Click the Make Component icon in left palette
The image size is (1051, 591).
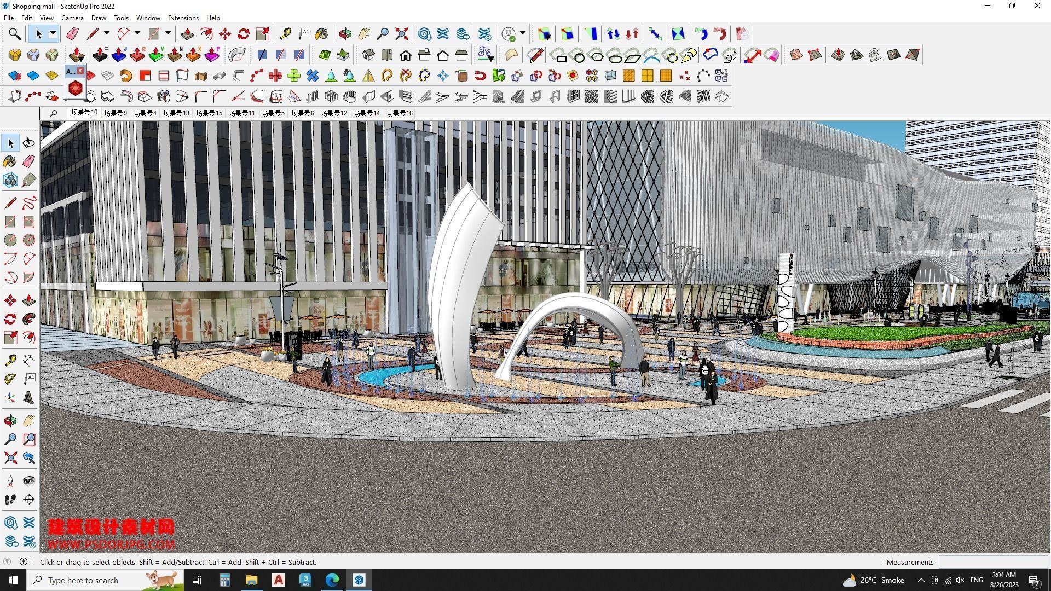coord(10,180)
